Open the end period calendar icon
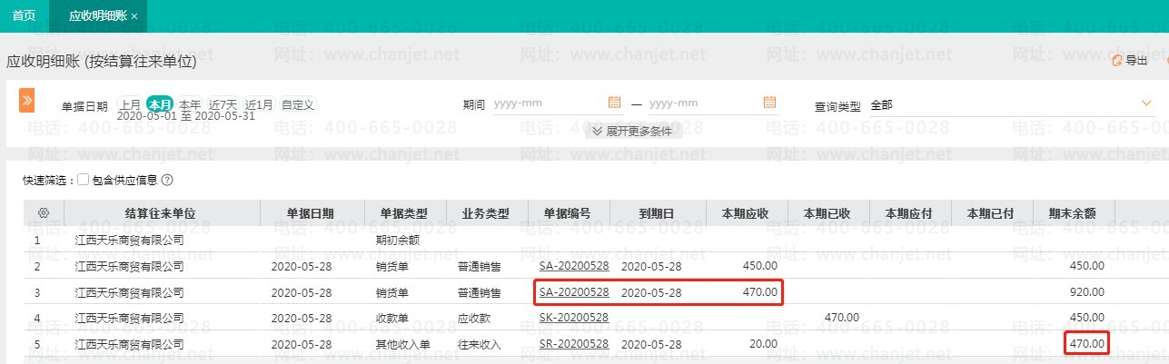 (769, 103)
